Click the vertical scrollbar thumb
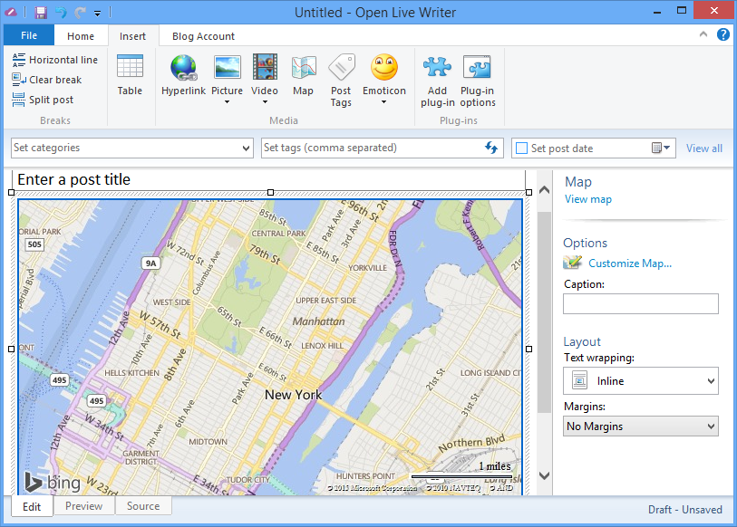This screenshot has height=527, width=737. (x=544, y=312)
